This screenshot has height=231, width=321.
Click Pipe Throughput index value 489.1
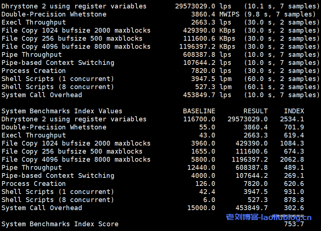click(x=294, y=168)
